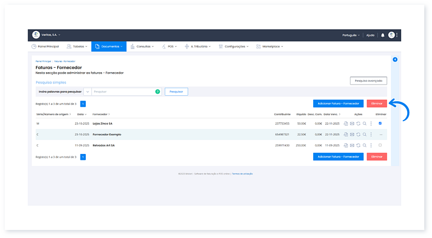Click the Pesquisa avançada button
This screenshot has width=432, height=238.
(x=368, y=81)
